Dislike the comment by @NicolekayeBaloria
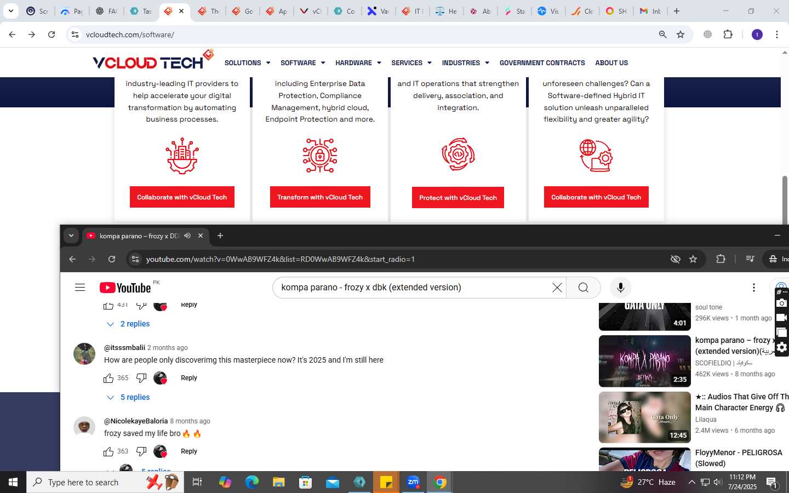 (141, 451)
